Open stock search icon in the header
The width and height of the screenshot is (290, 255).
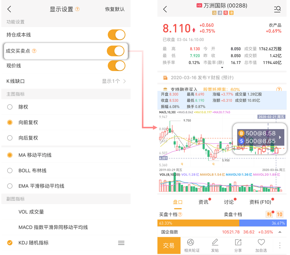[x=277, y=9]
